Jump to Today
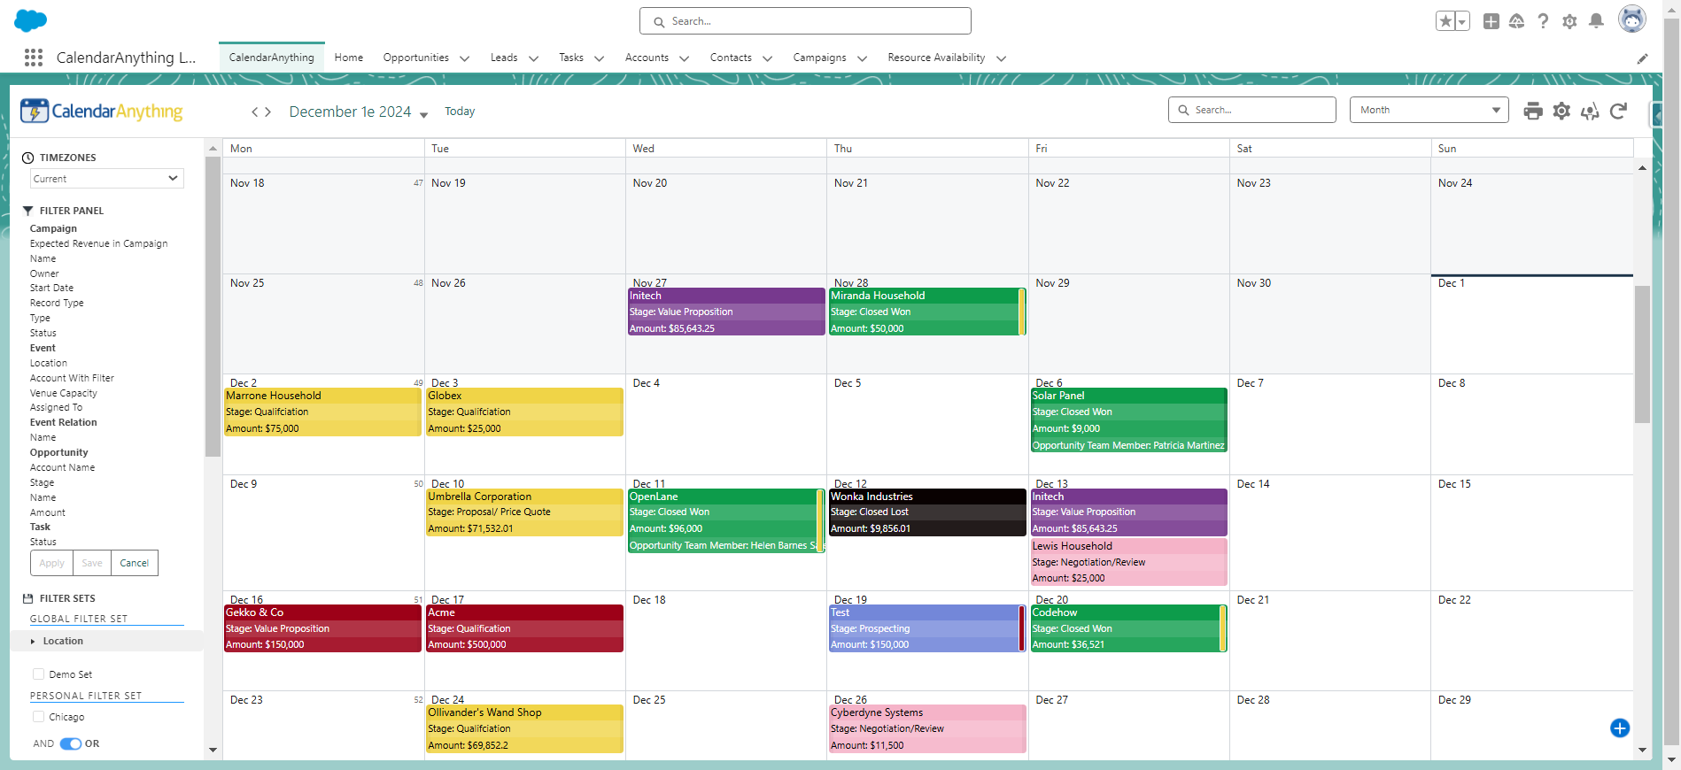Image resolution: width=1681 pixels, height=770 pixels. [x=460, y=112]
